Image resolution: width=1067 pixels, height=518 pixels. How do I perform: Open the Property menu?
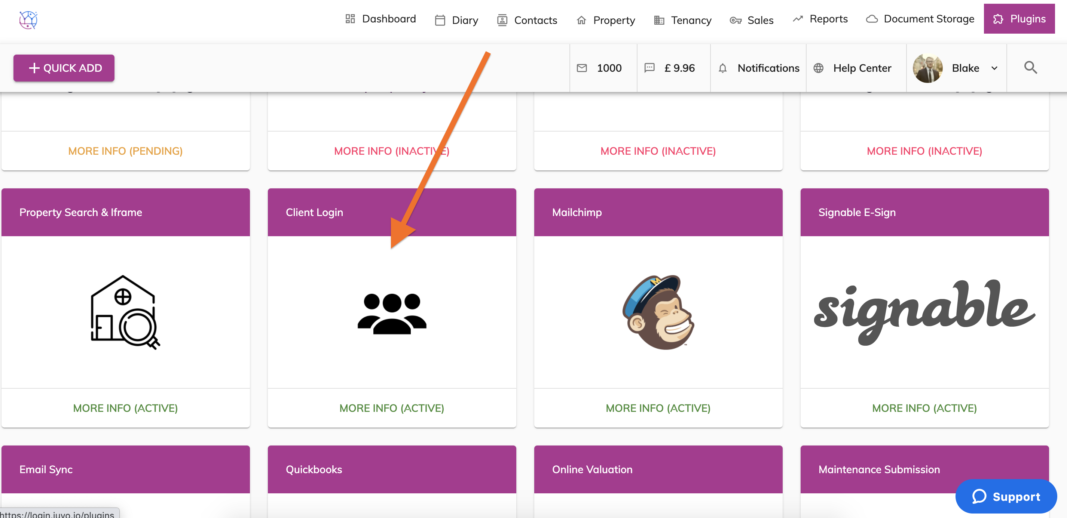pos(606,20)
